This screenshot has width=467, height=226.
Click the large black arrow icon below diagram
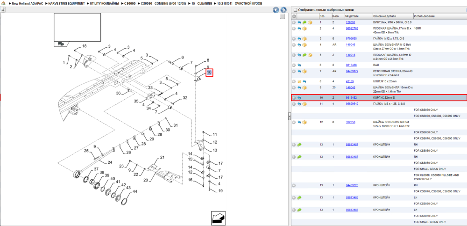tap(218, 218)
